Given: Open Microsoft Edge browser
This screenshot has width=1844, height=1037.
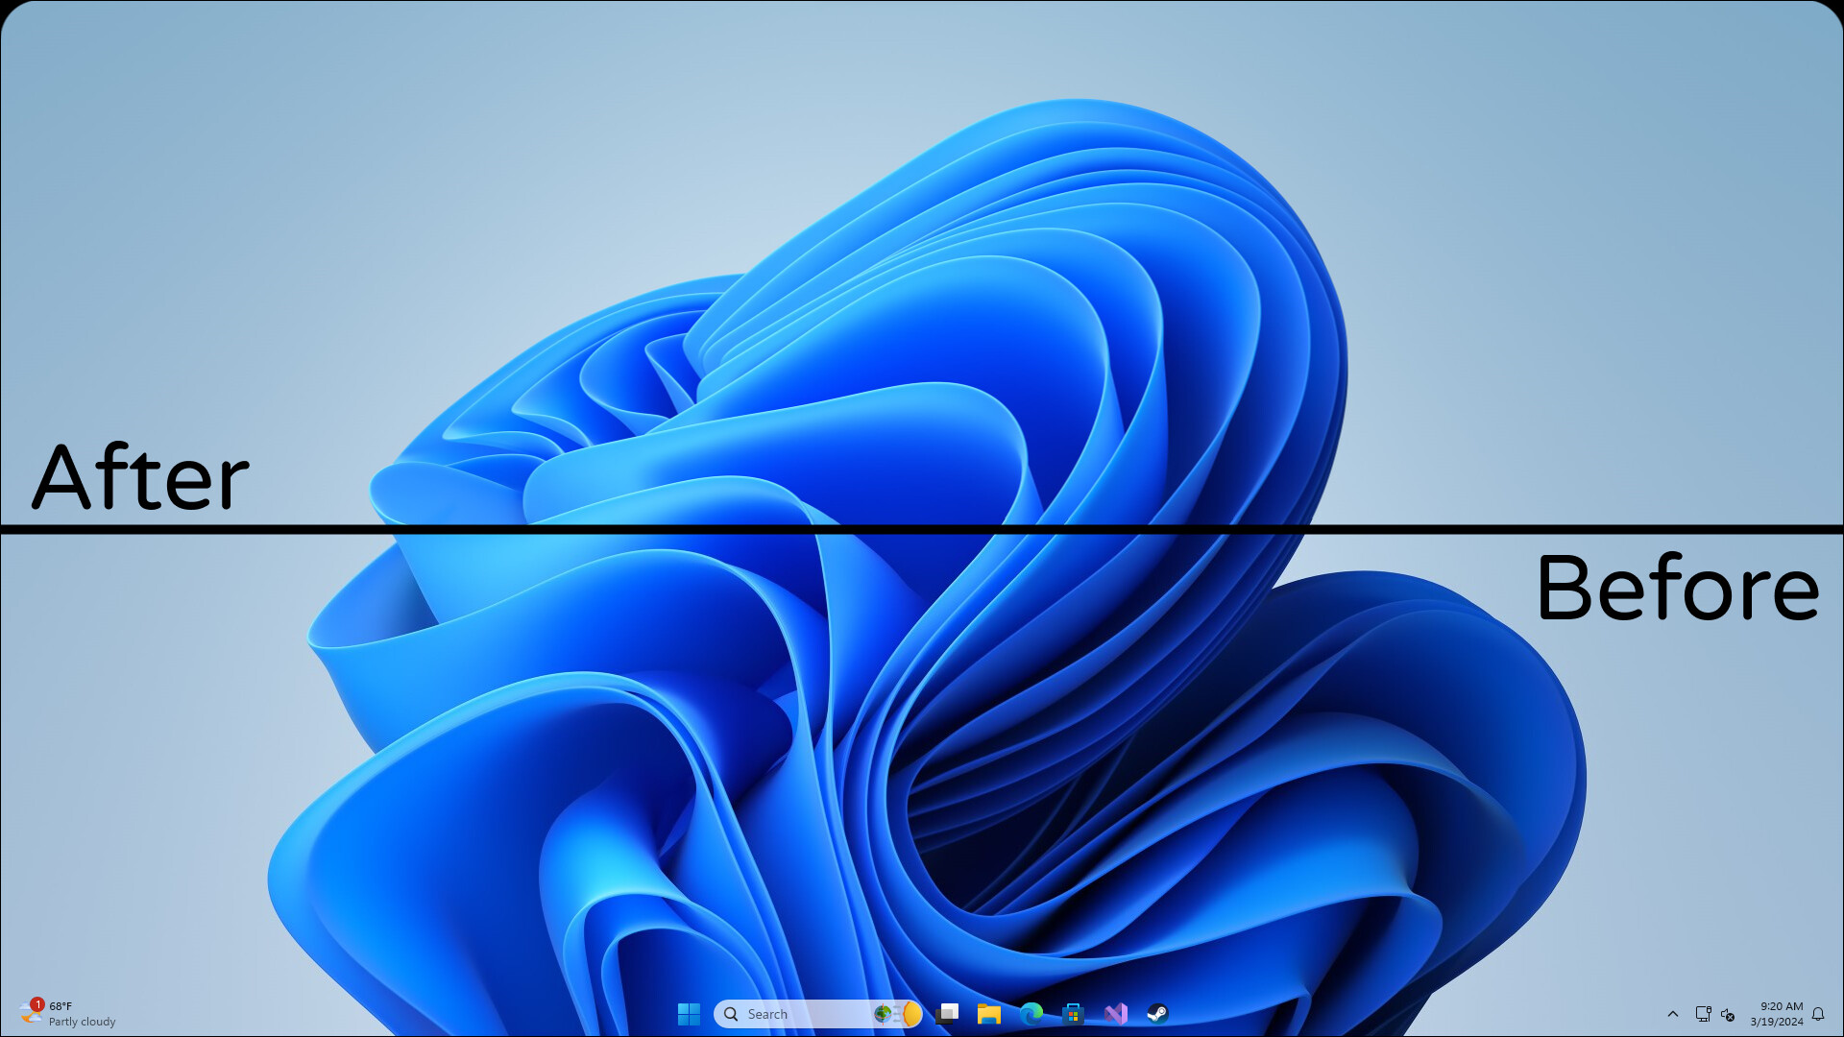Looking at the screenshot, I should [x=1031, y=1014].
